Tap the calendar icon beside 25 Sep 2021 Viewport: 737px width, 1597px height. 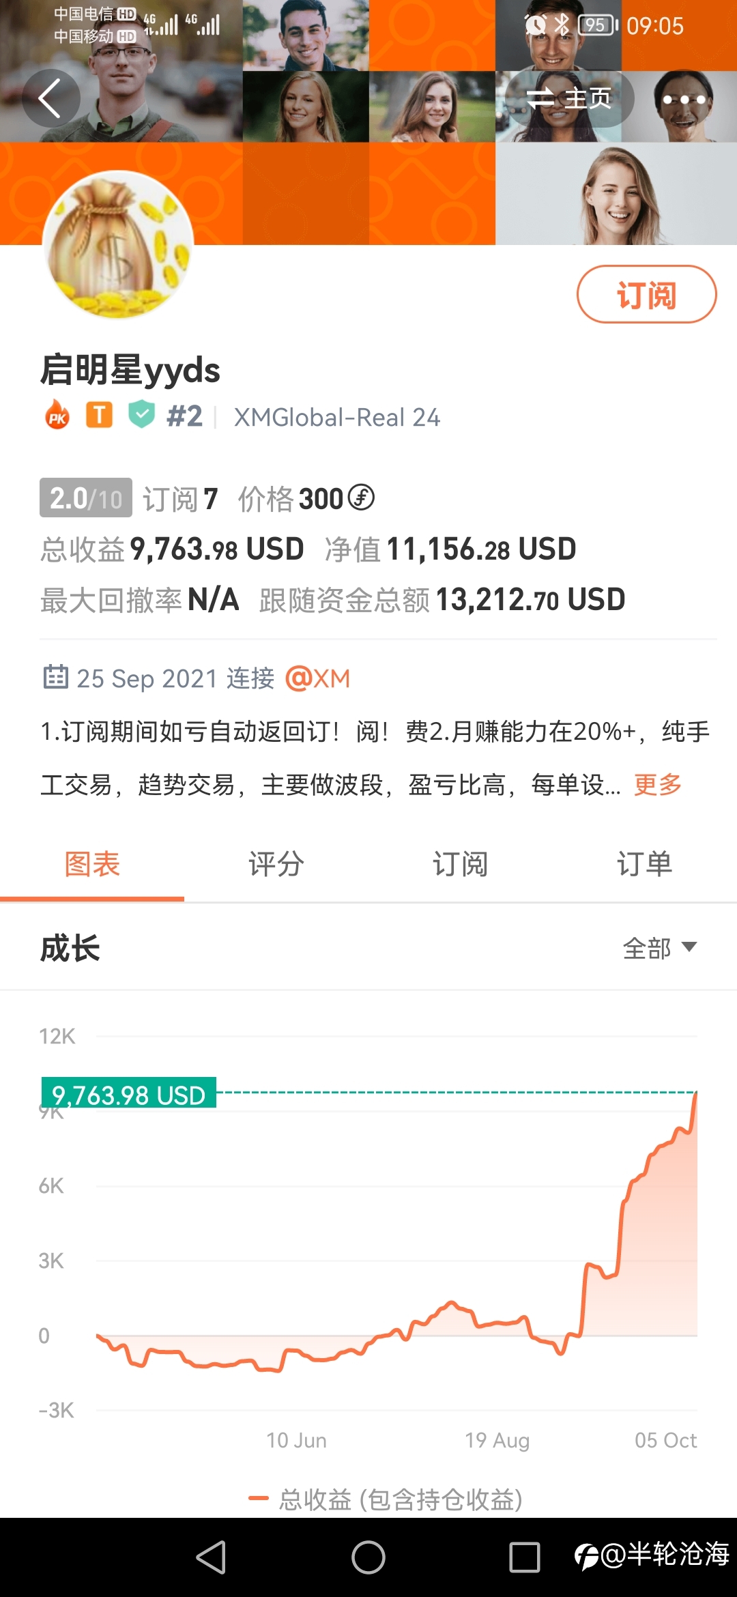(55, 677)
